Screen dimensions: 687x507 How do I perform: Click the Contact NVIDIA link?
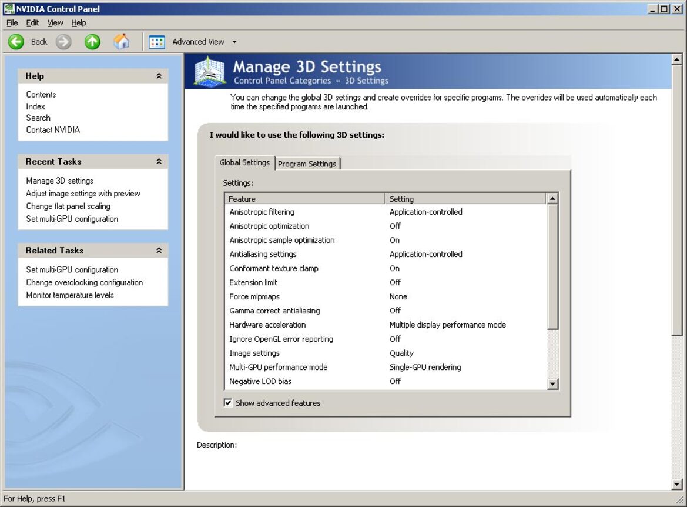(x=53, y=129)
